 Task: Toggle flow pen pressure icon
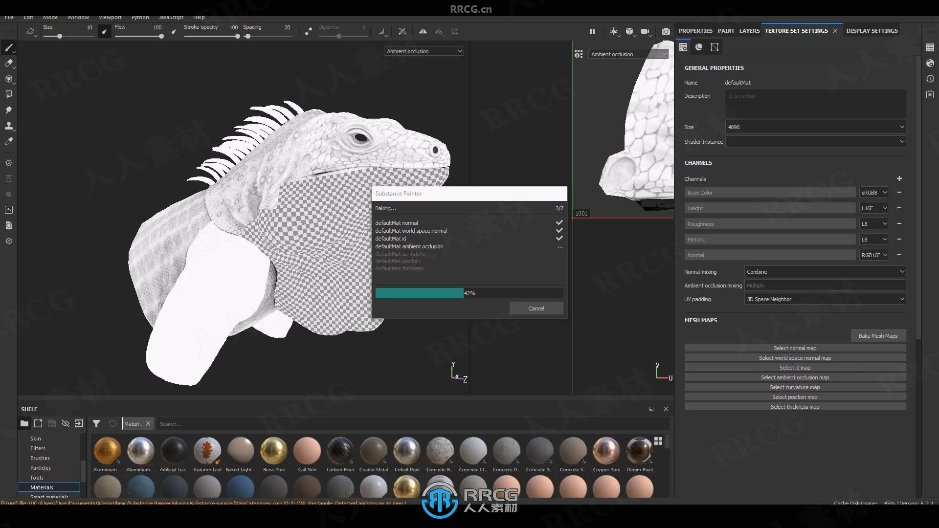174,32
